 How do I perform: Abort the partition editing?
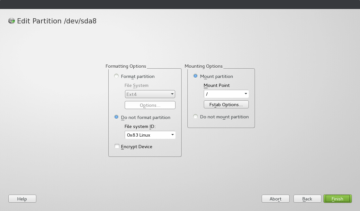pyautogui.click(x=275, y=199)
